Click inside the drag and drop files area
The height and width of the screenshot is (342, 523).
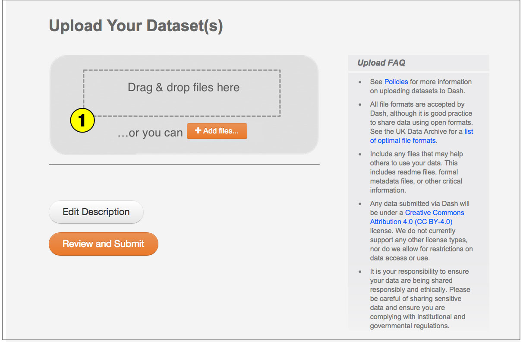(183, 93)
